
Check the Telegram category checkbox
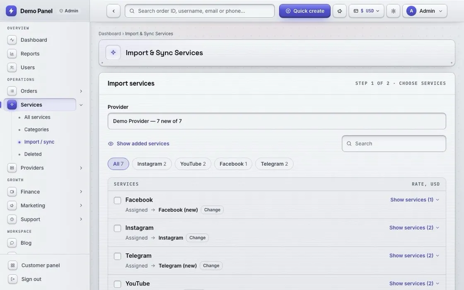(118, 256)
